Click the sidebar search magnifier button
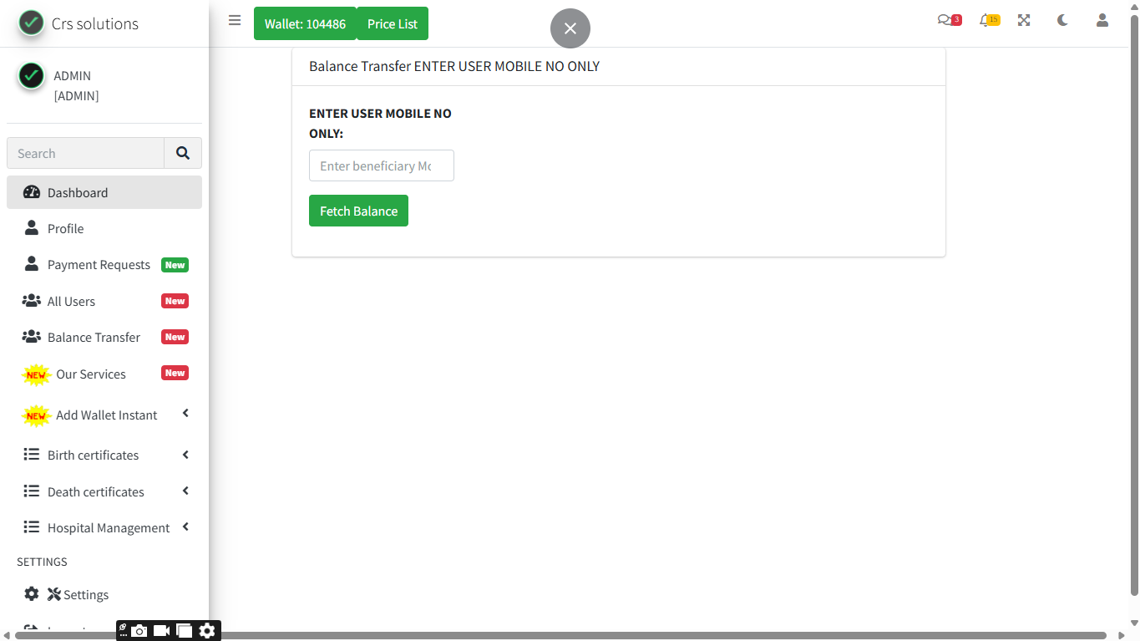1140x641 pixels. click(183, 153)
